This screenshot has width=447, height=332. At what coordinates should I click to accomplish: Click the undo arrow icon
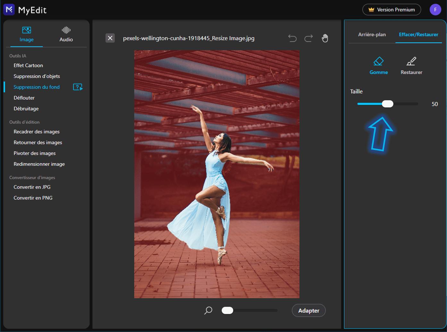click(x=292, y=38)
